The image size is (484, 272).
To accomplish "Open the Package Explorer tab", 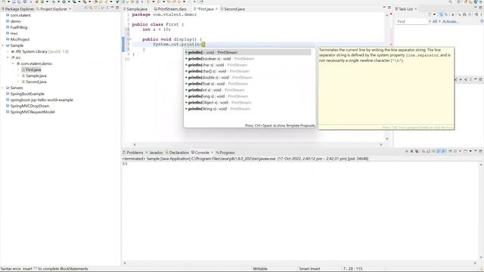I will click(19, 9).
